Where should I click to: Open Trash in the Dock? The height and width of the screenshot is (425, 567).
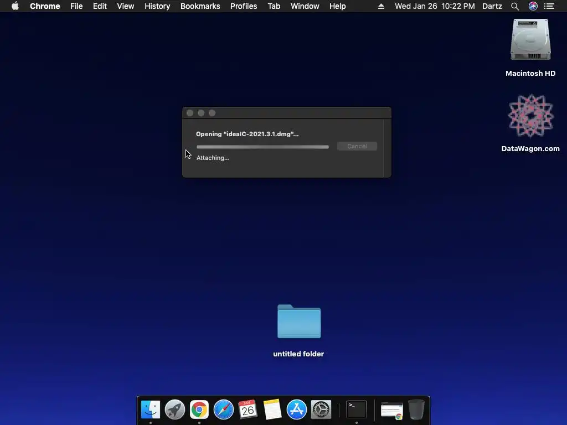pyautogui.click(x=416, y=410)
